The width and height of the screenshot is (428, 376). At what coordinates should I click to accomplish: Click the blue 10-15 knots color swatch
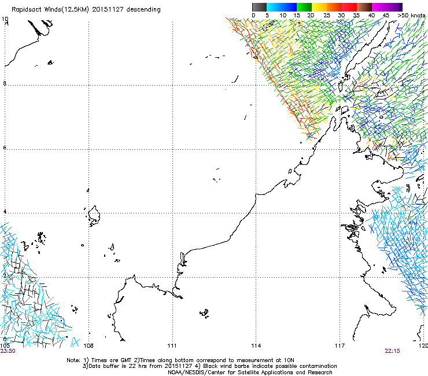coord(289,7)
